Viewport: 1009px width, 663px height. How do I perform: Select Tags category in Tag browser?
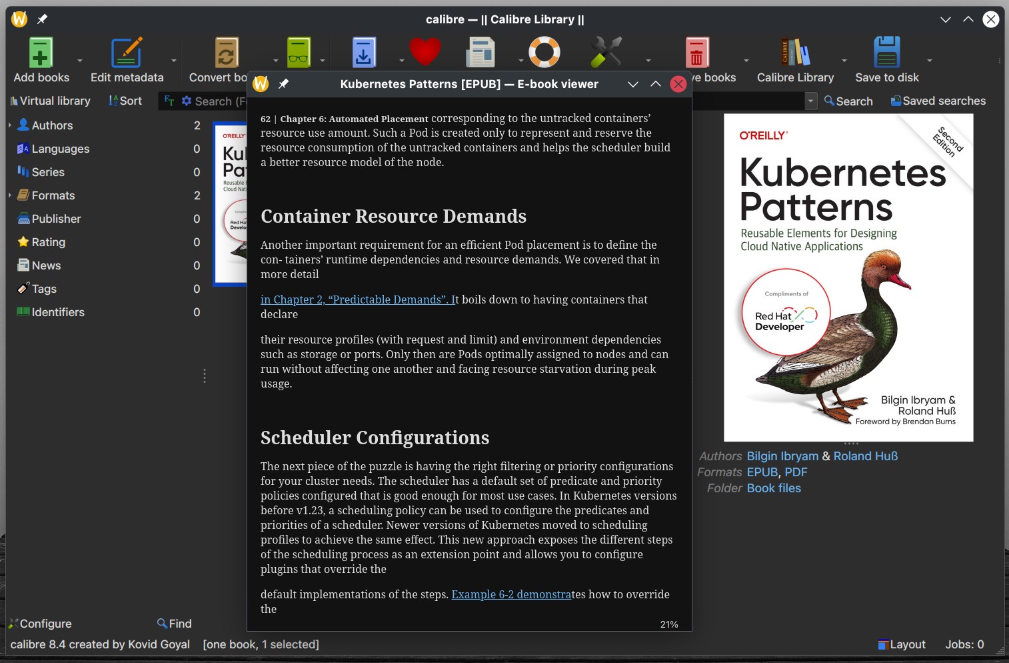(44, 289)
